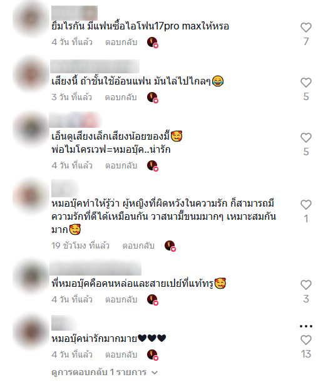Open username above the 3-day-old comment
Screen dimensions: 333x382
point(95,66)
